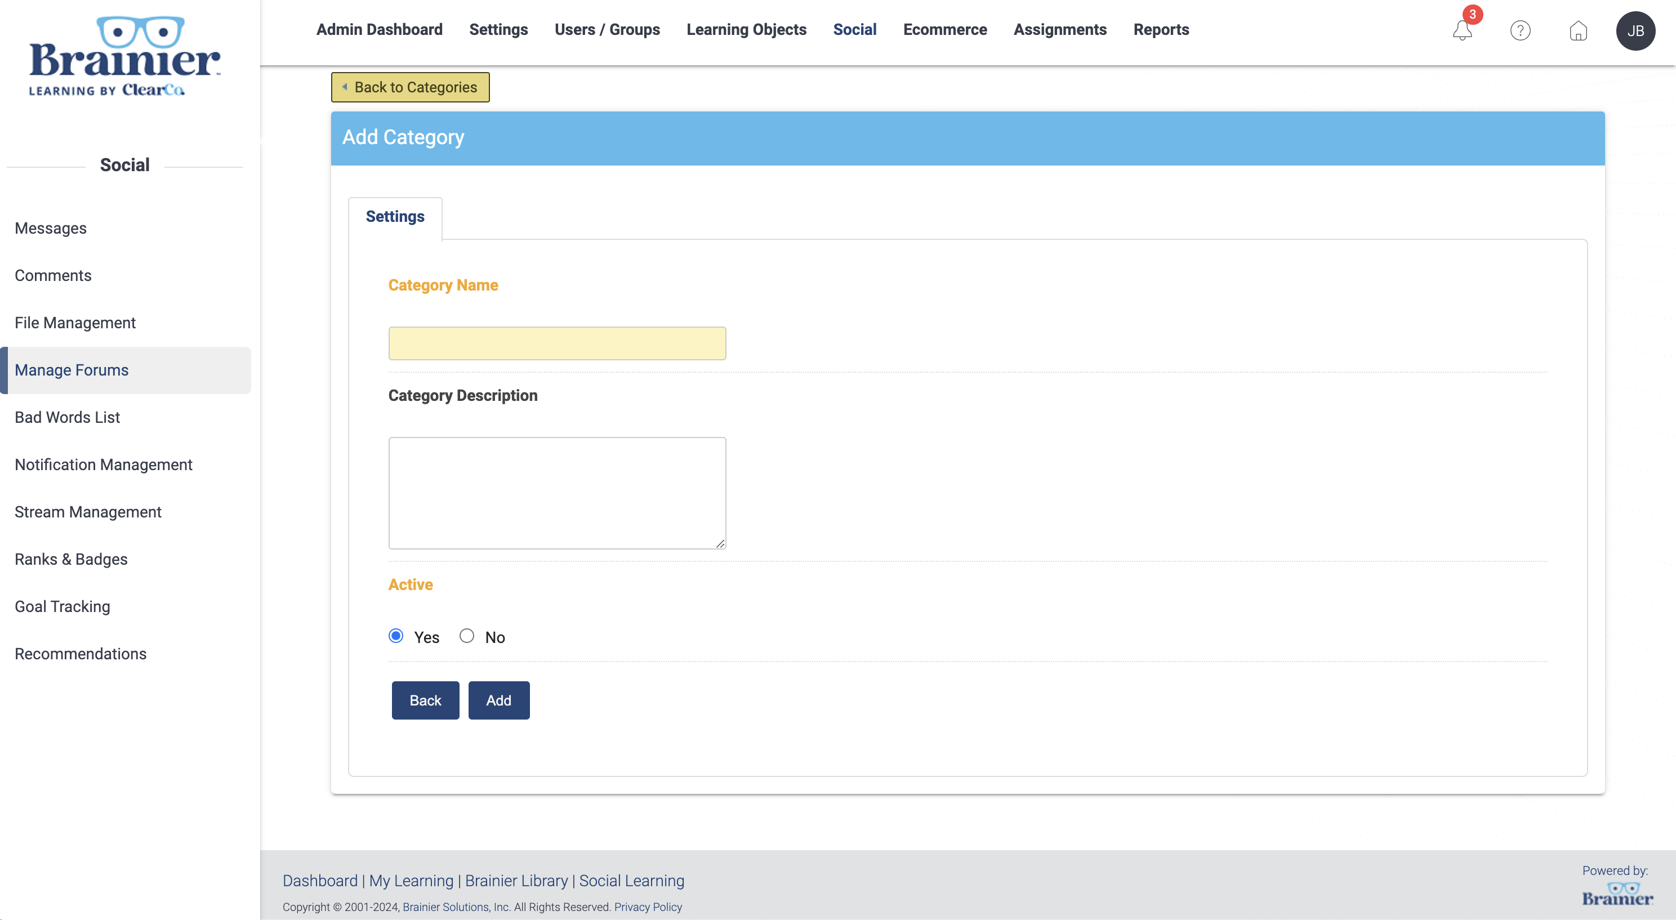Image resolution: width=1676 pixels, height=920 pixels.
Task: Open File Management in sidebar
Action: pos(75,323)
